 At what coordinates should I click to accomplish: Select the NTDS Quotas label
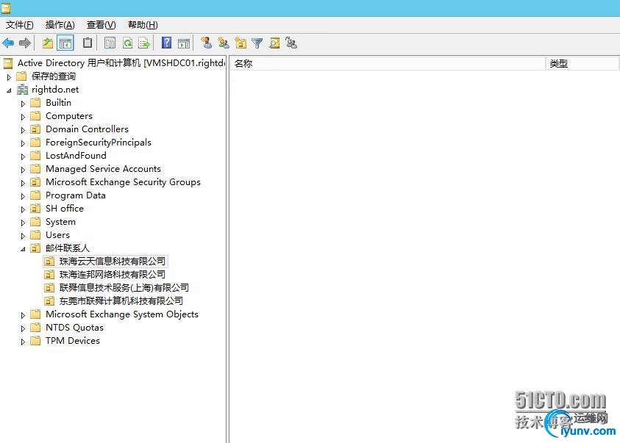click(x=75, y=328)
